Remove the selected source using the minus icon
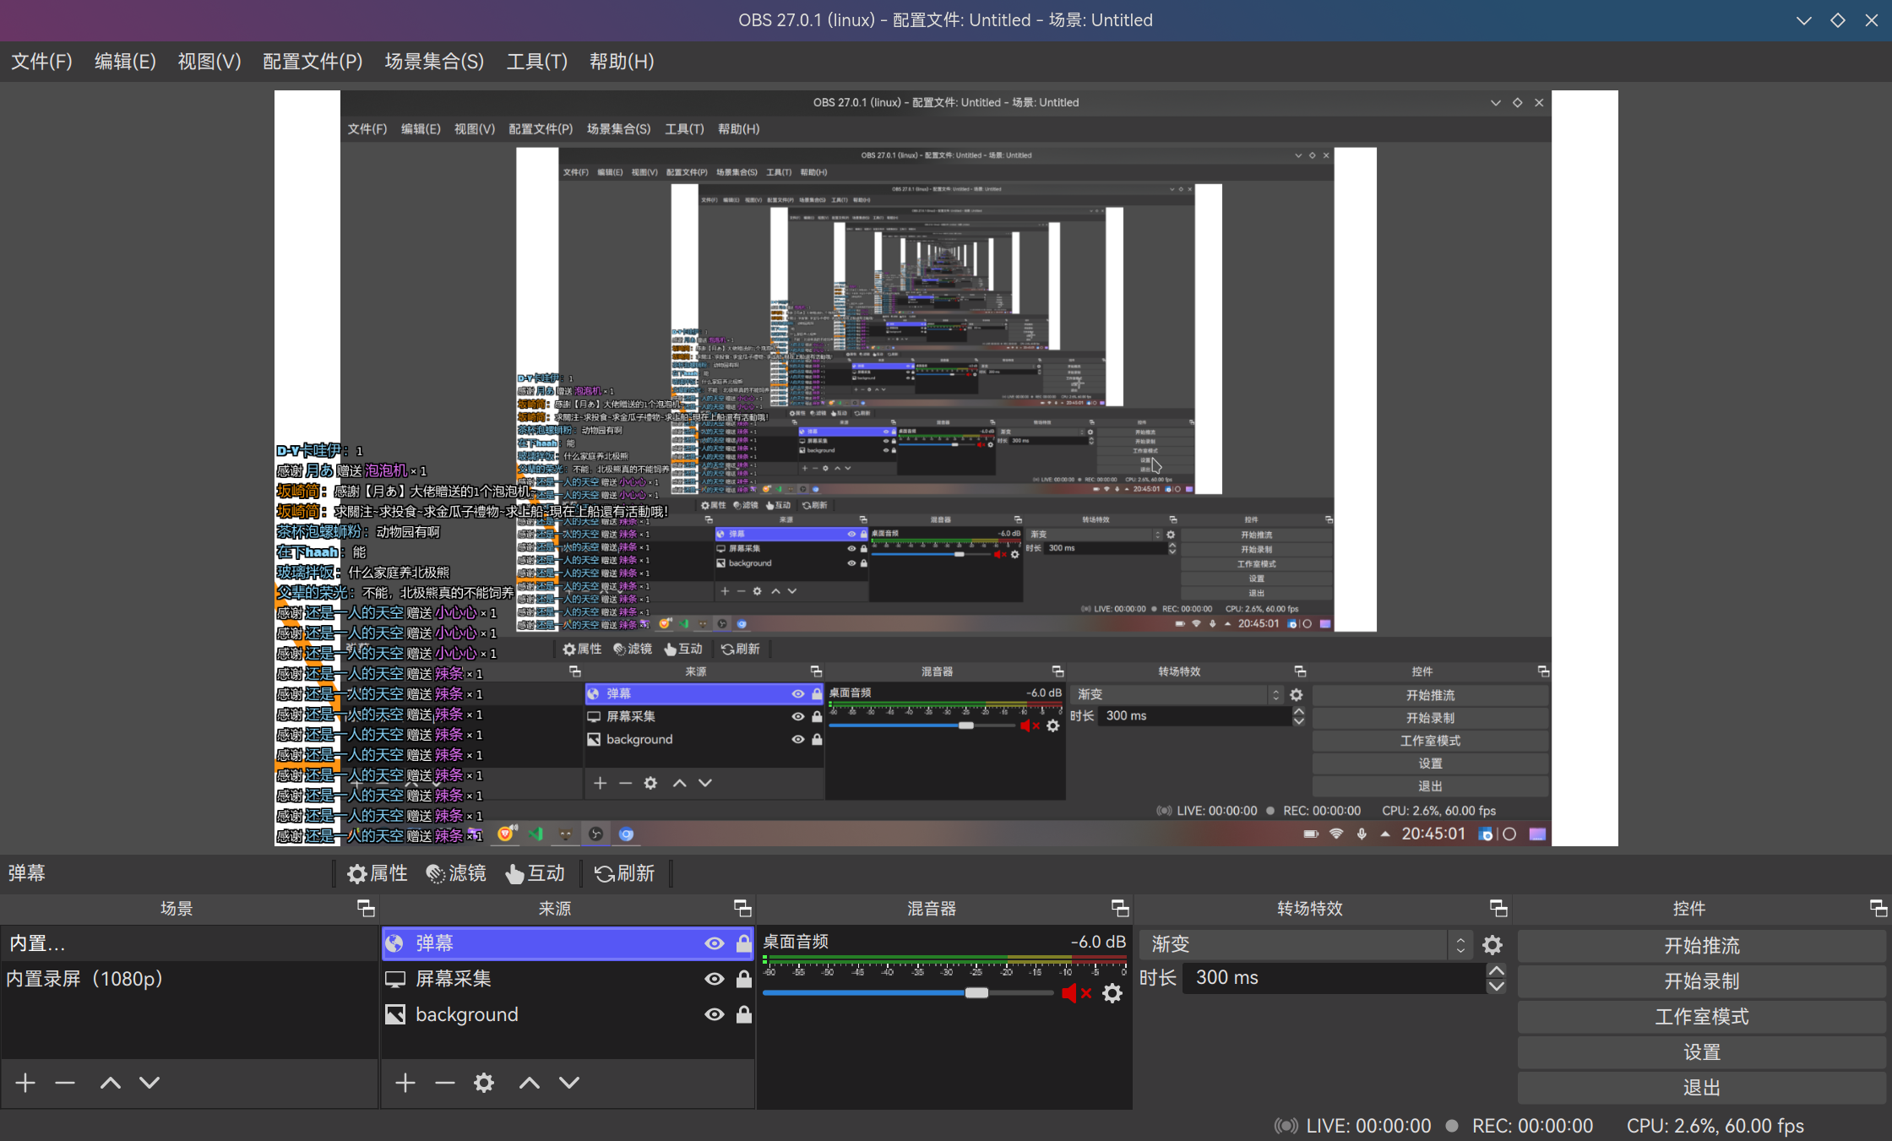The image size is (1892, 1141). 445,1083
